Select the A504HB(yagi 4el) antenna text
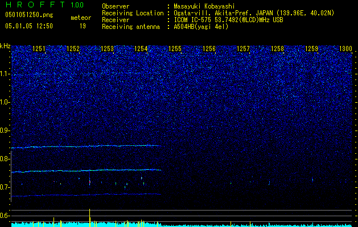 201,27
